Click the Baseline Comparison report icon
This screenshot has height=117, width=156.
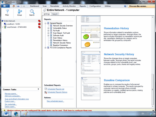coord(51,45)
